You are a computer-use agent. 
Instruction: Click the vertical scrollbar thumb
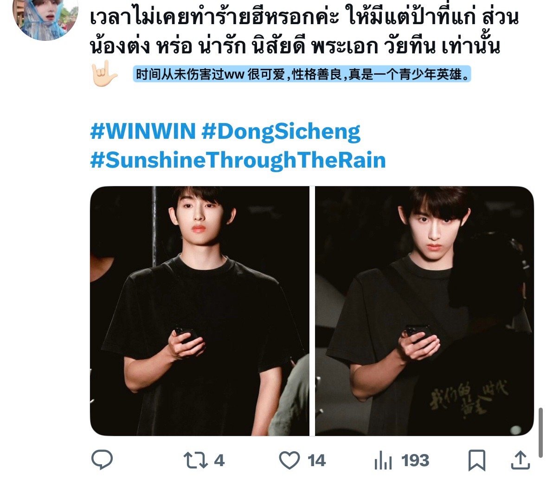click(x=541, y=432)
